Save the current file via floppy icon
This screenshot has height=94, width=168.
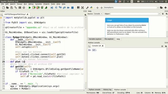coord(12,8)
